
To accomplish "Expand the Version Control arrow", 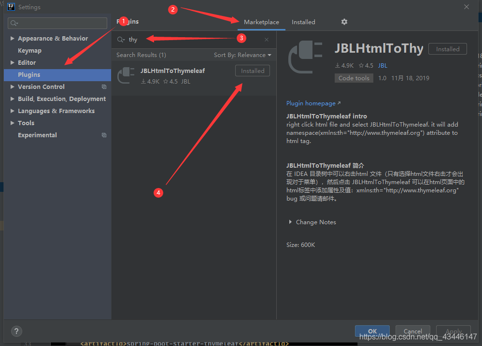I will [x=12, y=86].
